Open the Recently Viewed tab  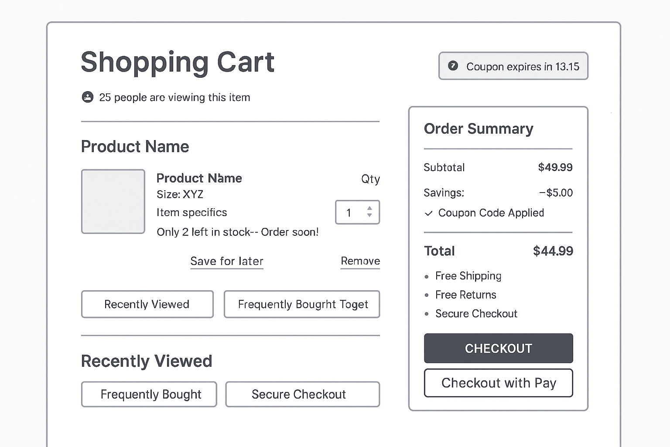click(147, 304)
